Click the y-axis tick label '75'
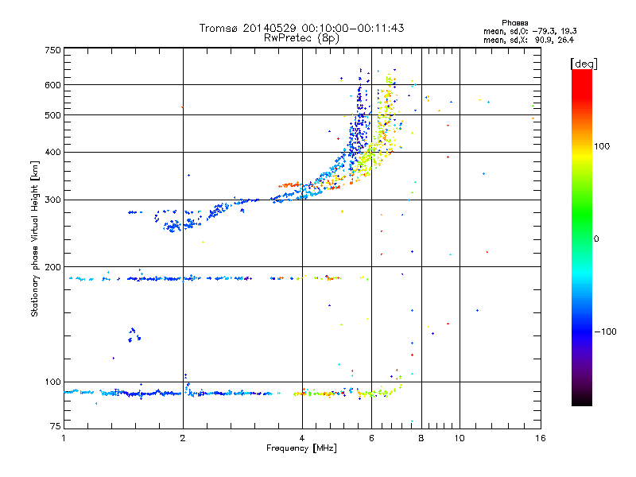 pyautogui.click(x=56, y=426)
